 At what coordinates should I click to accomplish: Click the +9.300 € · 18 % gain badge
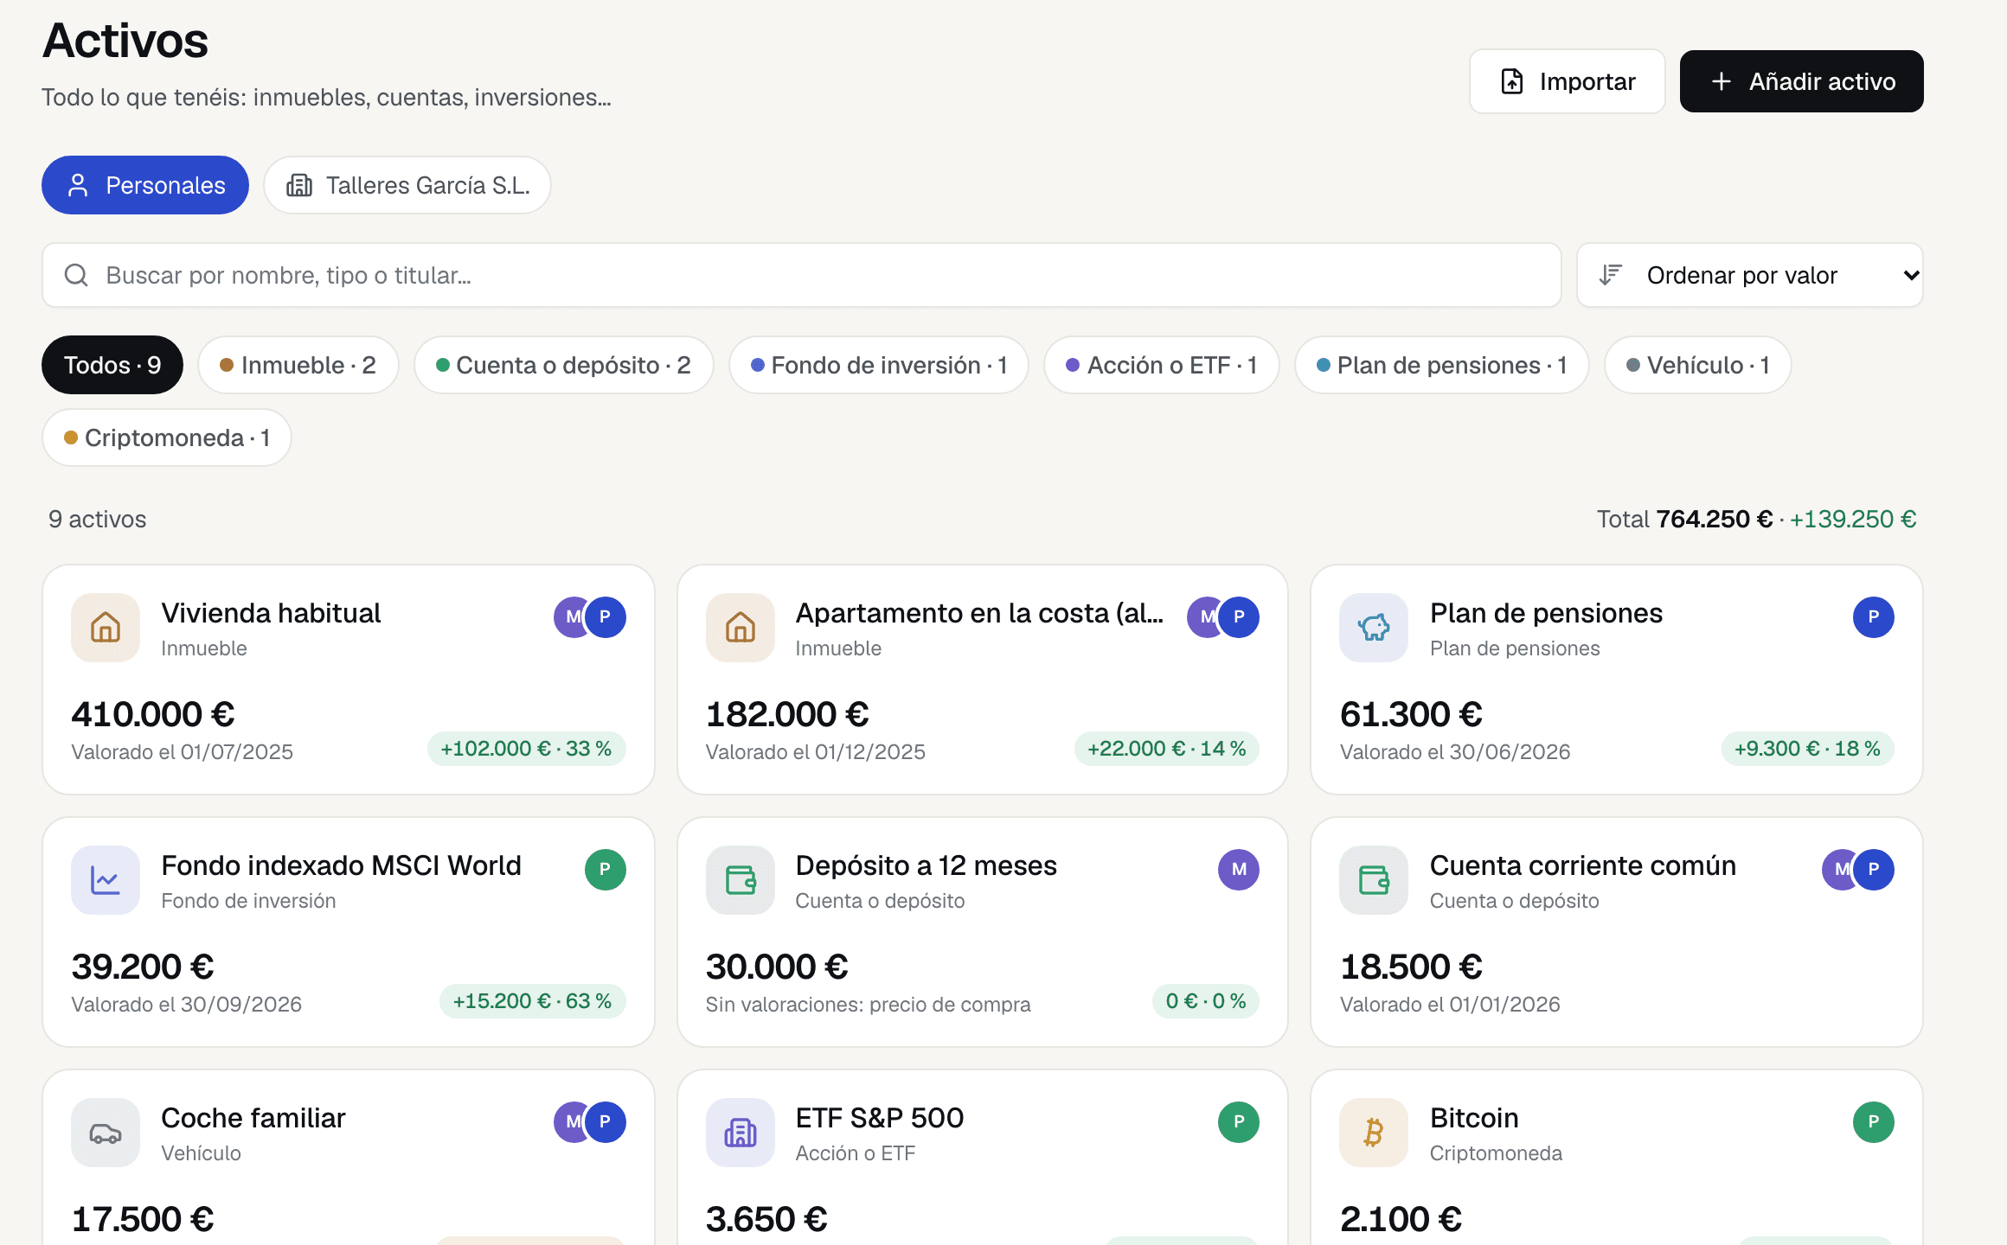coord(1808,749)
